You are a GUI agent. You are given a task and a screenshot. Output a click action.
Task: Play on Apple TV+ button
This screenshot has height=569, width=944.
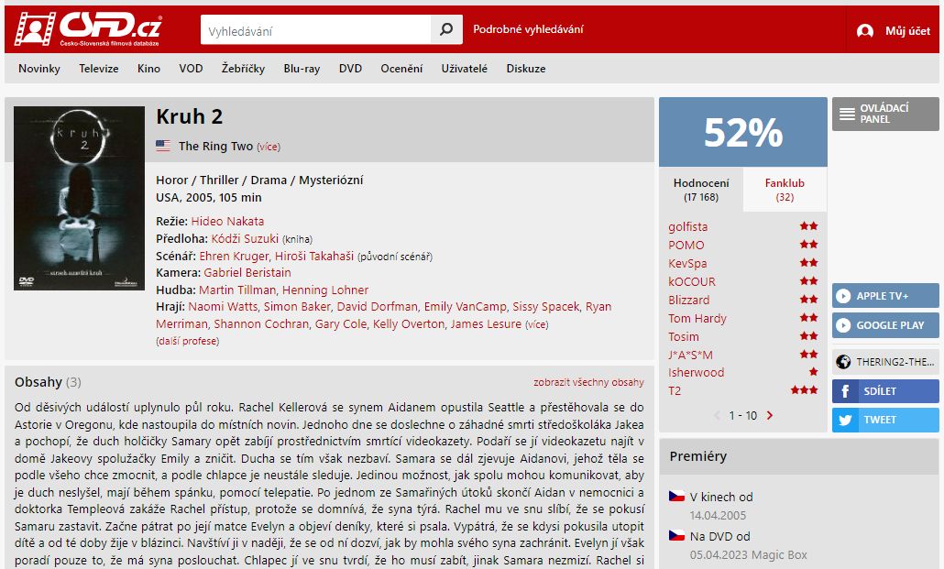pyautogui.click(x=885, y=296)
